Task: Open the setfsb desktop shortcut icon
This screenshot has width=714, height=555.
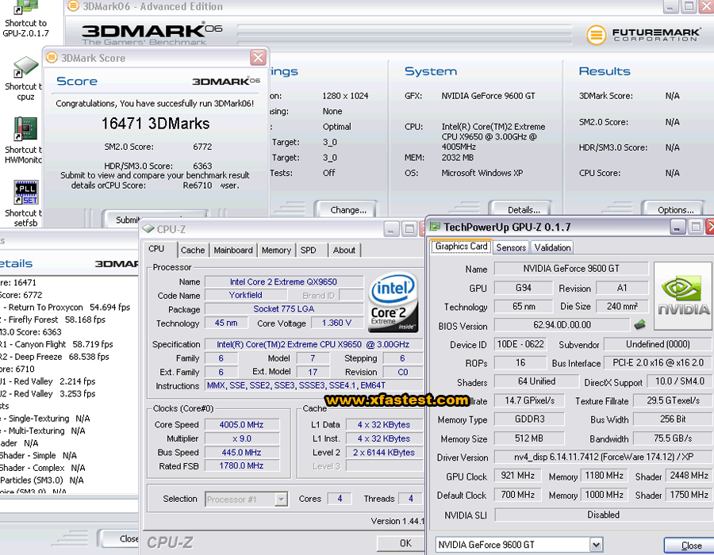Action: click(x=25, y=193)
